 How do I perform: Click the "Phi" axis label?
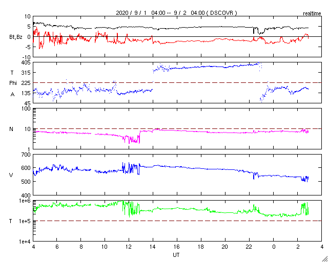pyautogui.click(x=13, y=83)
